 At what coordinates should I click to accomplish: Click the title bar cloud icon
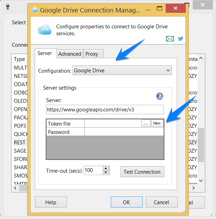[x=35, y=10]
